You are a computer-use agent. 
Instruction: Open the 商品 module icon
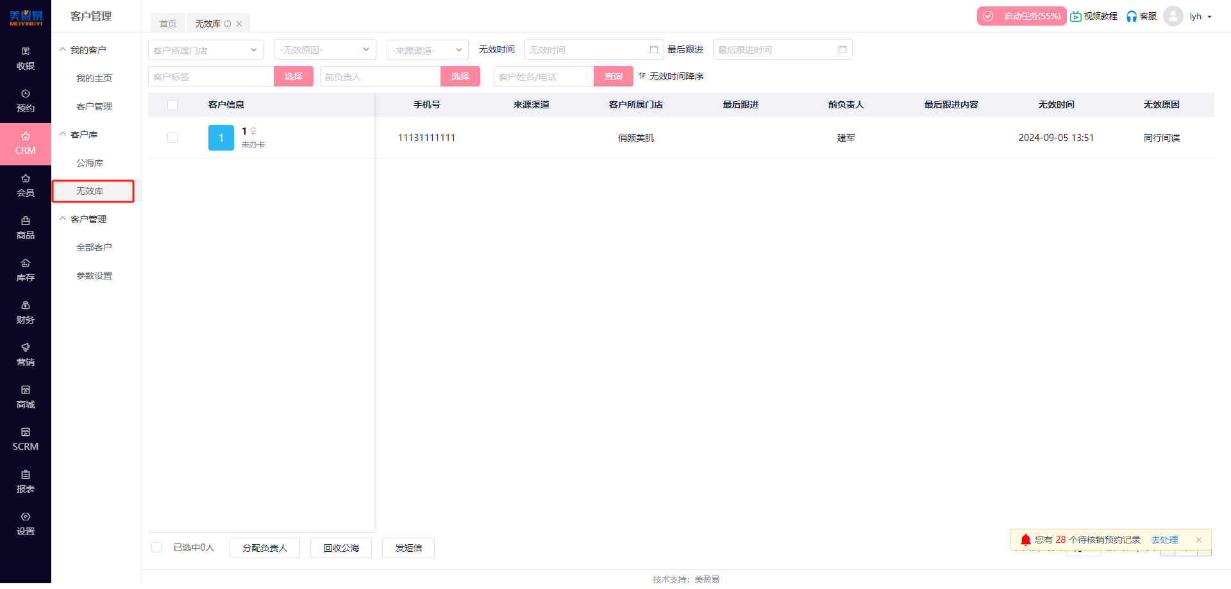pos(26,228)
